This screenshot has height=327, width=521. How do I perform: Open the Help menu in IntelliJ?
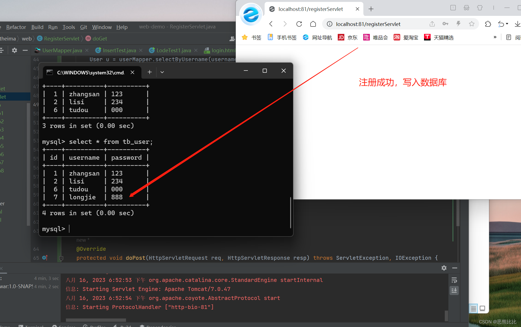[122, 27]
